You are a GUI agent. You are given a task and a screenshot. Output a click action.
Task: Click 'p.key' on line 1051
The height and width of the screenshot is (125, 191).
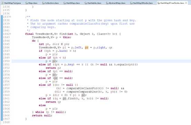click(69, 65)
